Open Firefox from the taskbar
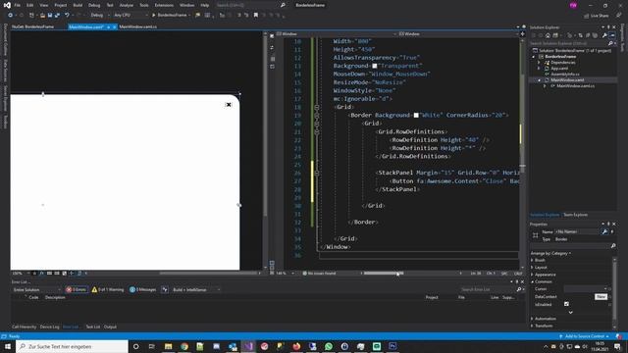This screenshot has height=353, width=628. [296, 346]
